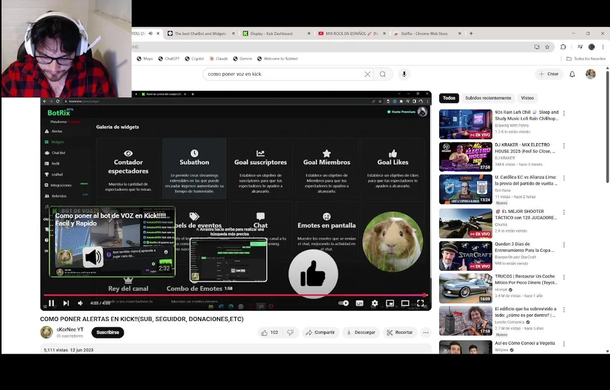This screenshot has height=390, width=610.
Task: Open the sKorNee YT channel link
Action: 70,329
